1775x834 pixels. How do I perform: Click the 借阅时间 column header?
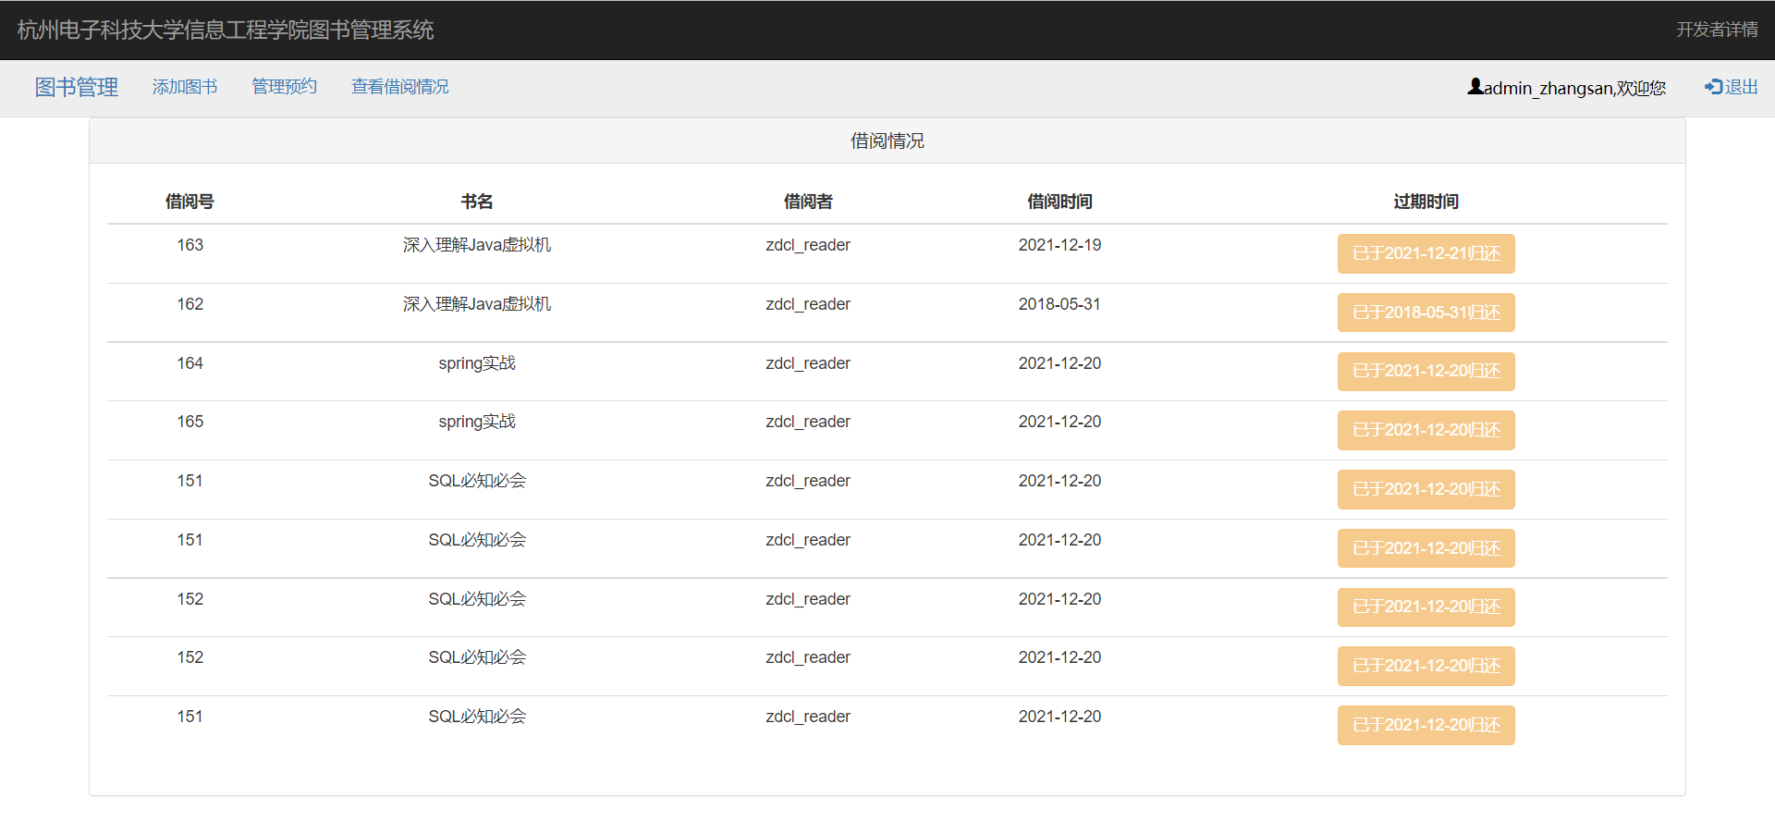(x=1059, y=202)
